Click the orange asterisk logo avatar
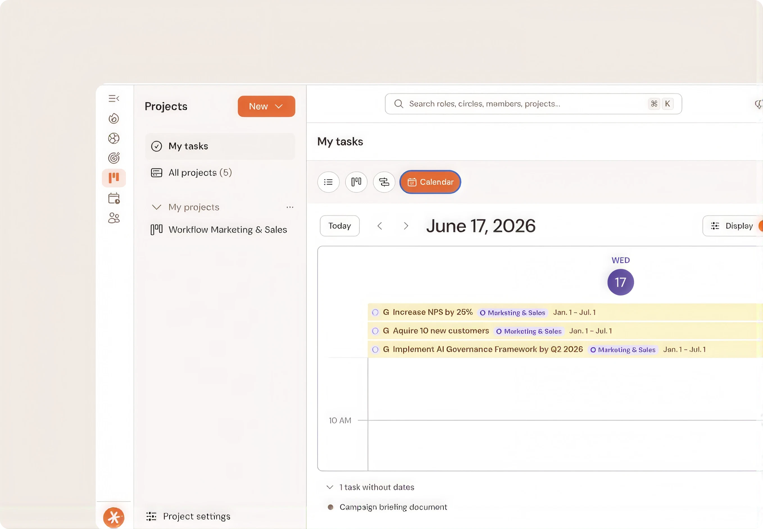The image size is (763, 529). [x=114, y=517]
